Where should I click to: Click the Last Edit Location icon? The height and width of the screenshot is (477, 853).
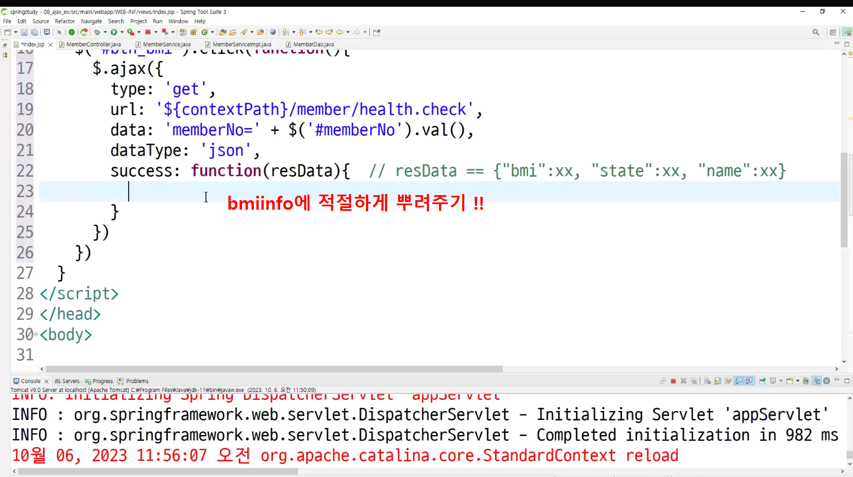tap(319, 32)
